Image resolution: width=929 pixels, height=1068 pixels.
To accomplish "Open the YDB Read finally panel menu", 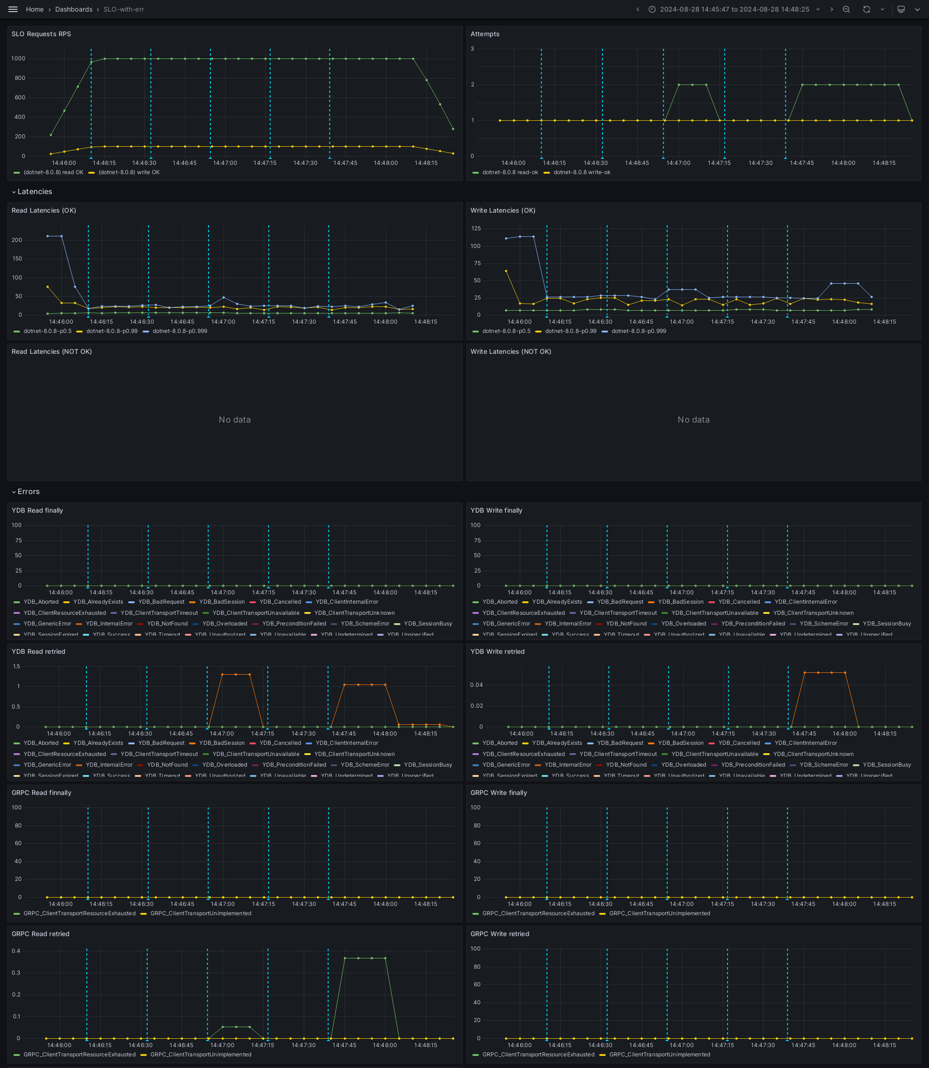I will 37,510.
